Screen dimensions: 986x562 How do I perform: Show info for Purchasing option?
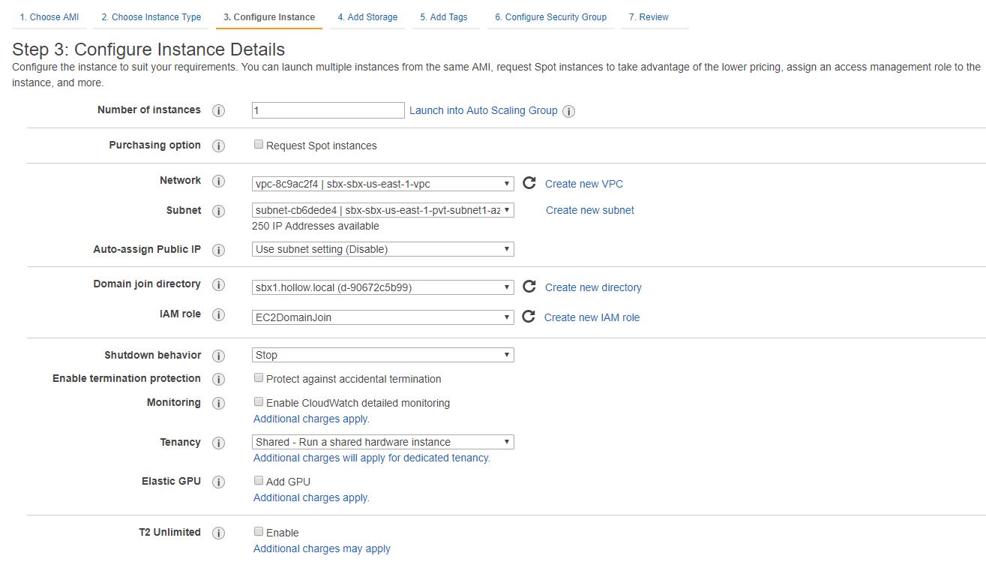click(x=219, y=146)
